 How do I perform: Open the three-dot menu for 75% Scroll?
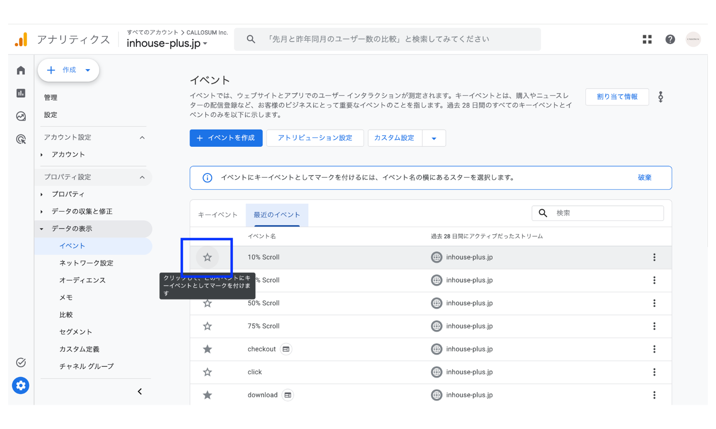pos(654,326)
